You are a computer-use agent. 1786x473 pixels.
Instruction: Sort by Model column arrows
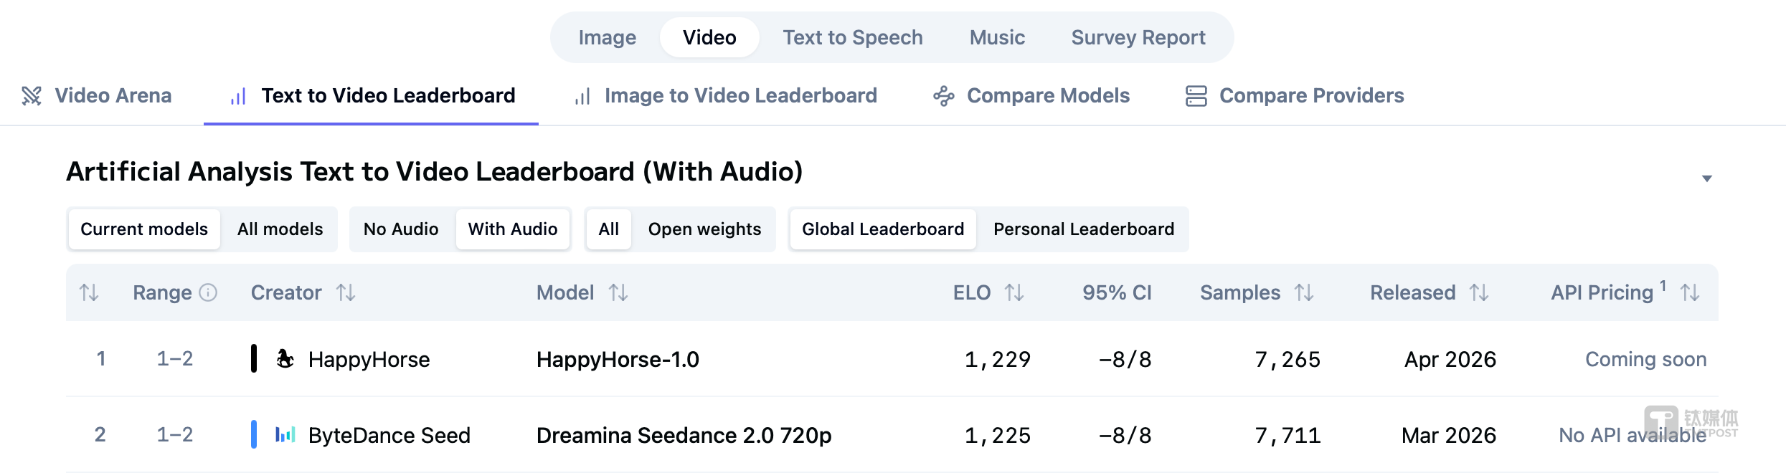click(618, 292)
